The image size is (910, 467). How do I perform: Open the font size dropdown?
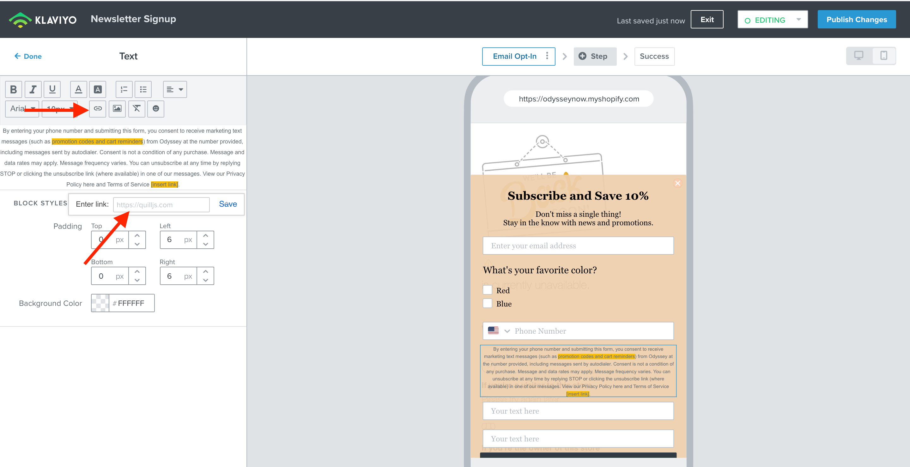point(59,108)
